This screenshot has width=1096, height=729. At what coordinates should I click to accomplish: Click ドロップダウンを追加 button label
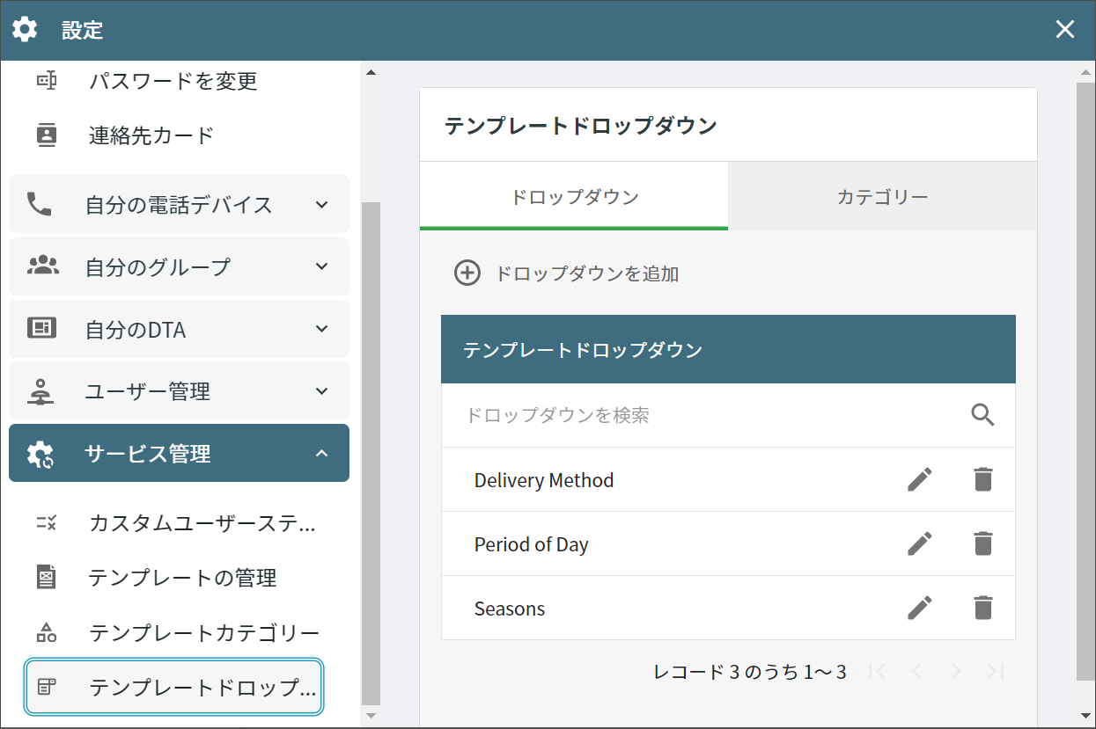click(587, 273)
